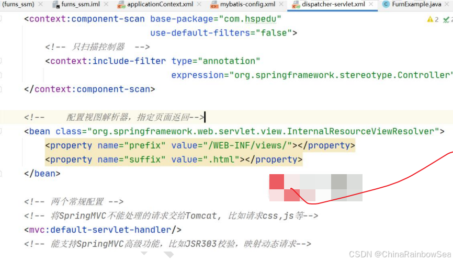Click the comment 两个常规配置
Viewport: 453px width, 262px height.
coord(74,202)
